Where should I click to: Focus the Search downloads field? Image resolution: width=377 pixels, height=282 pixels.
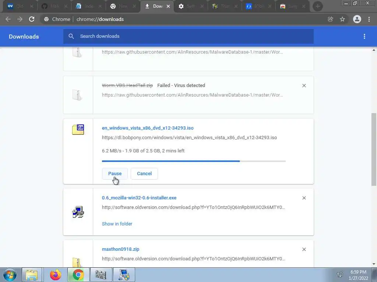pos(188,36)
